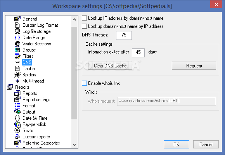Image resolution: width=225 pixels, height=155 pixels.
Task: Click the Custom reports icon
Action: [x=17, y=136]
